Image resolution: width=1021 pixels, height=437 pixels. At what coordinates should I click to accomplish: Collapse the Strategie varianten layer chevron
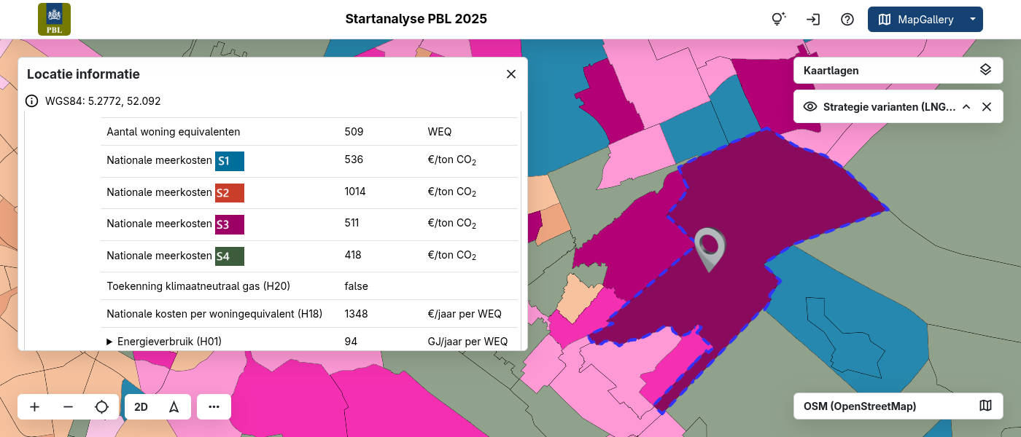(966, 107)
